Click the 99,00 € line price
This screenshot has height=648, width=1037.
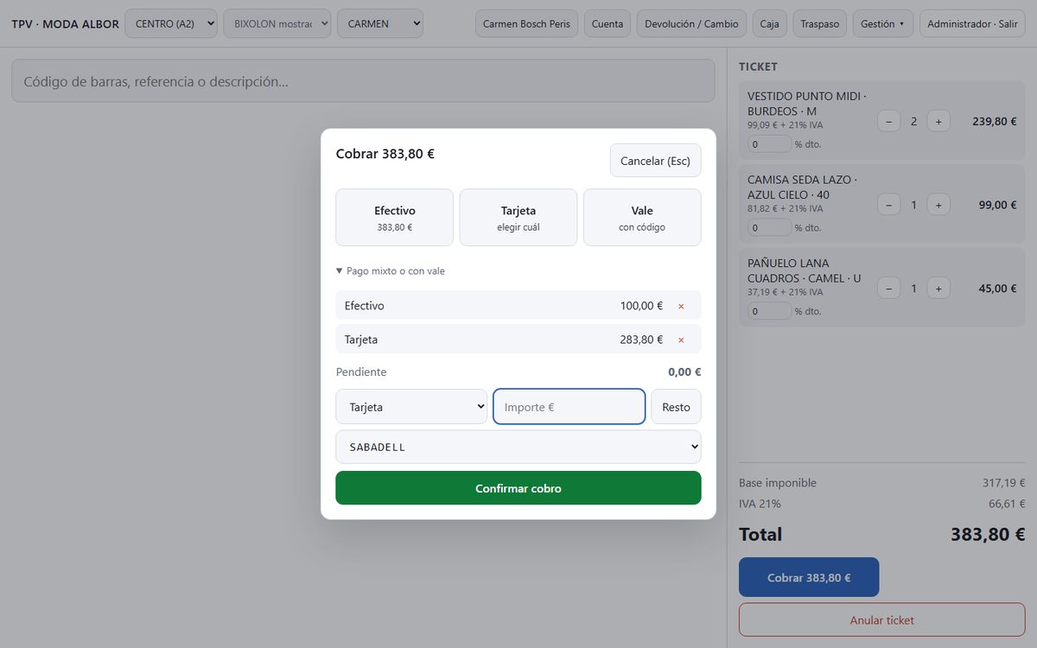click(x=998, y=205)
